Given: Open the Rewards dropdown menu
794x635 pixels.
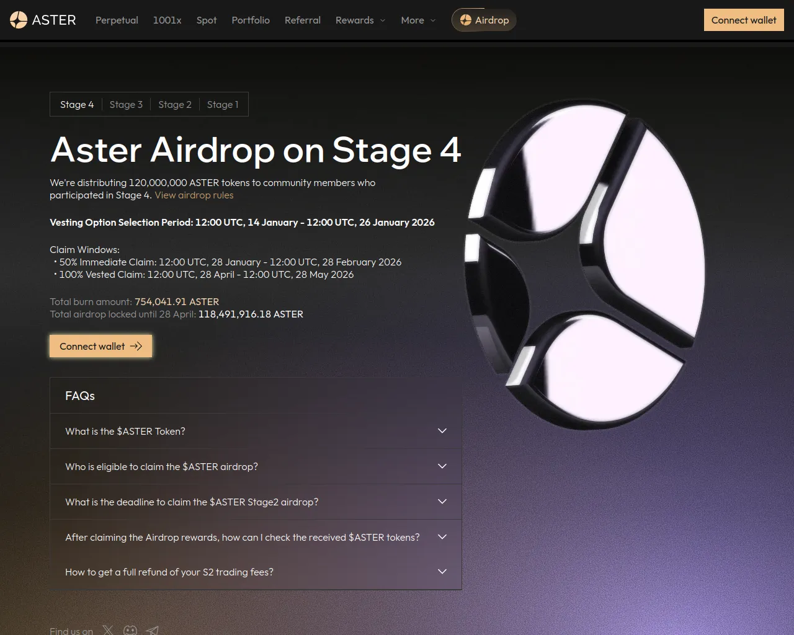Looking at the screenshot, I should coord(360,20).
